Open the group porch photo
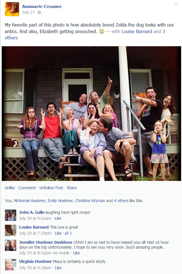The height and width of the screenshot is (274, 182). tap(91, 114)
